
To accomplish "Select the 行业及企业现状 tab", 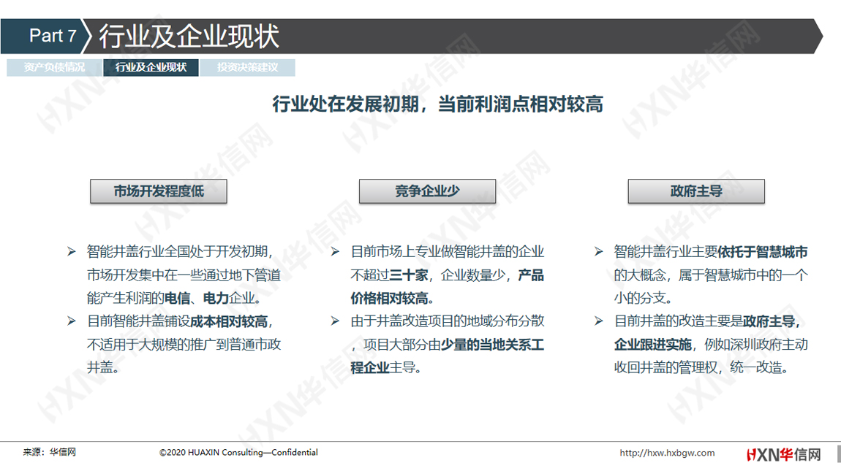I will 151,67.
